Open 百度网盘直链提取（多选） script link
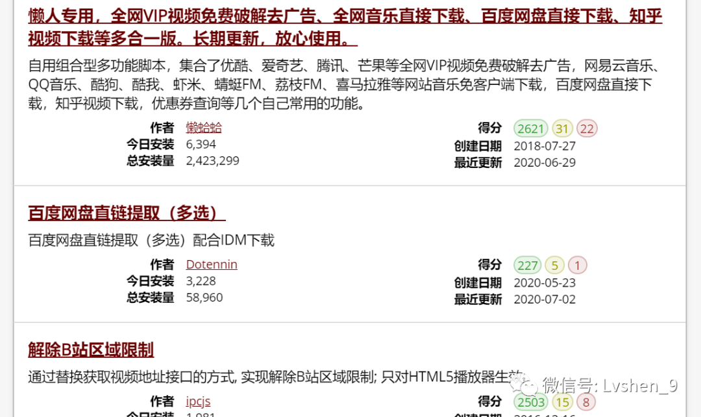Image resolution: width=701 pixels, height=417 pixels. (x=127, y=213)
